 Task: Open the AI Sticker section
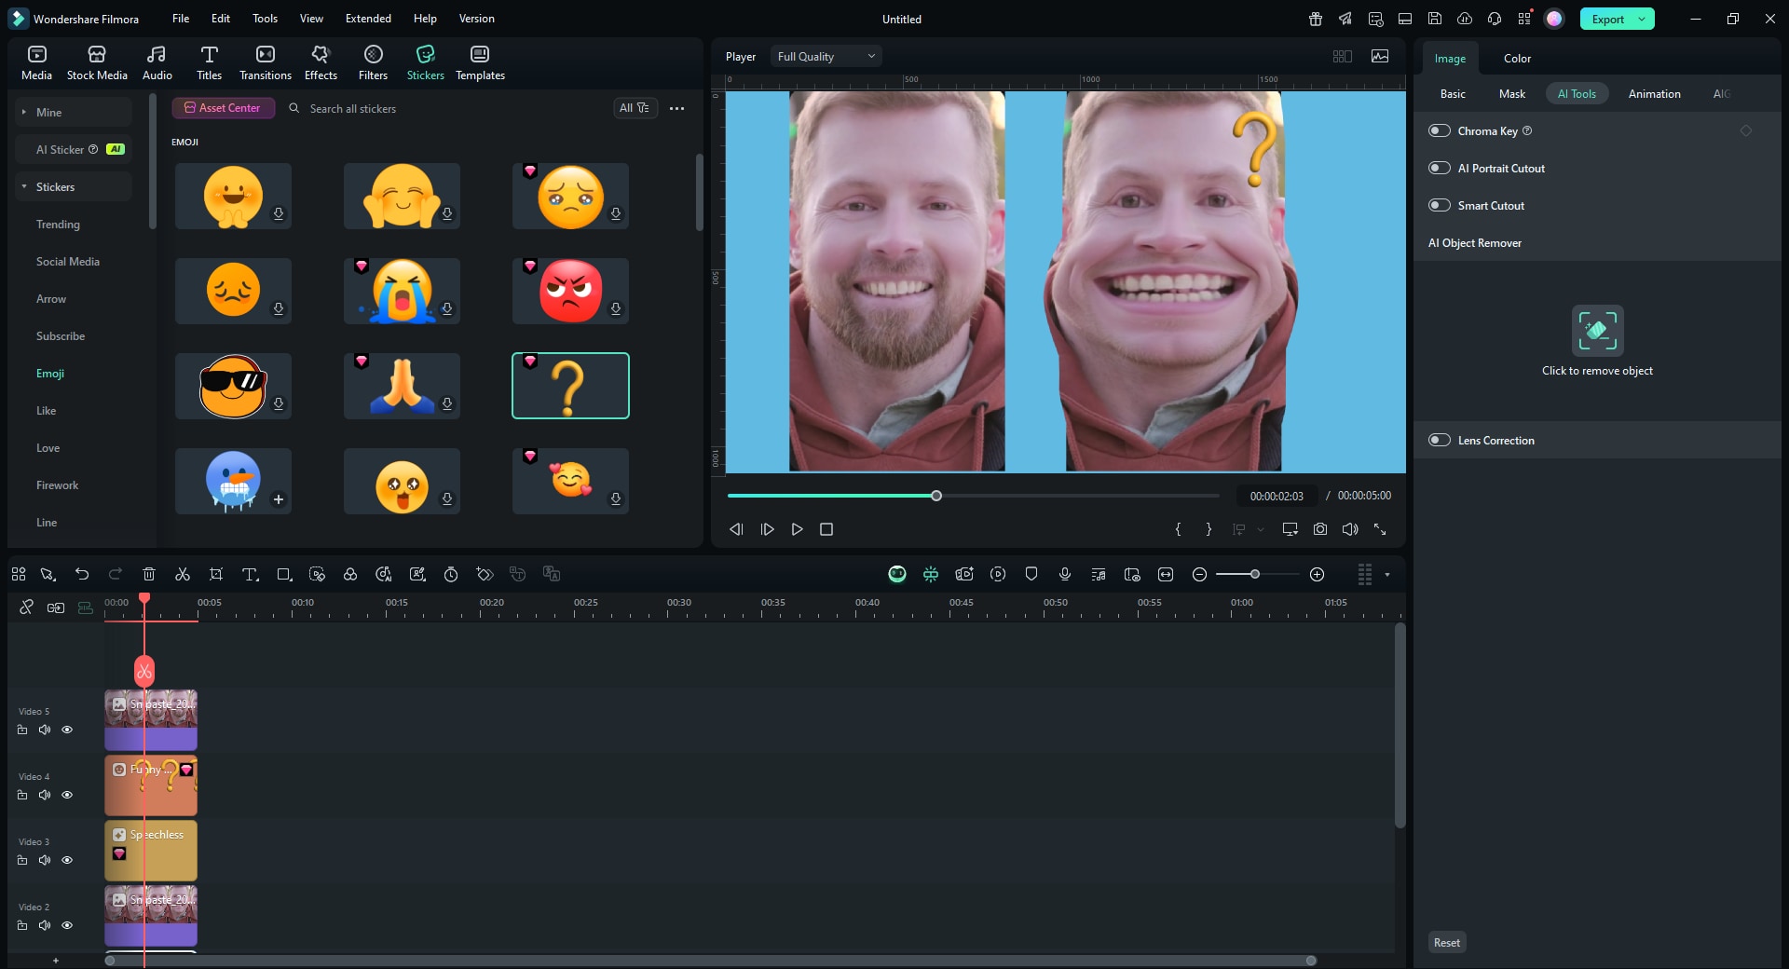point(73,149)
